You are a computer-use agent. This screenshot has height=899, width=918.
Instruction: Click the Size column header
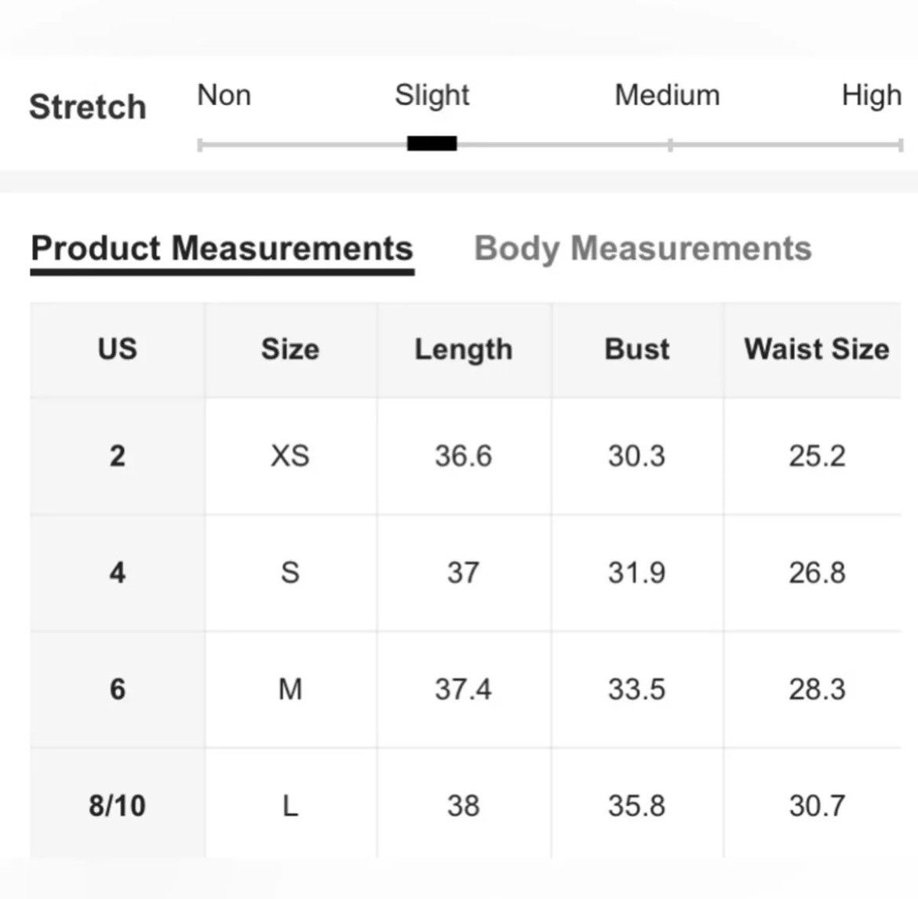(290, 349)
